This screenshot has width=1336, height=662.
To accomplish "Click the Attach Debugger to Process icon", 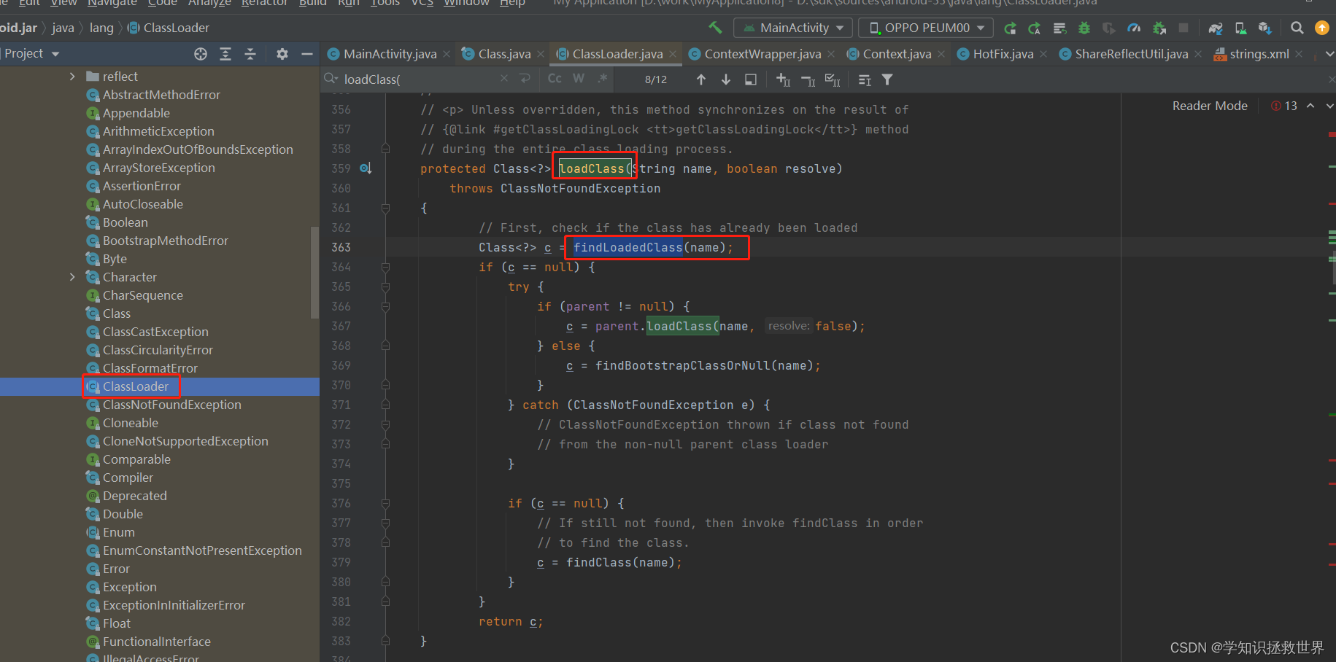I will 1159,28.
